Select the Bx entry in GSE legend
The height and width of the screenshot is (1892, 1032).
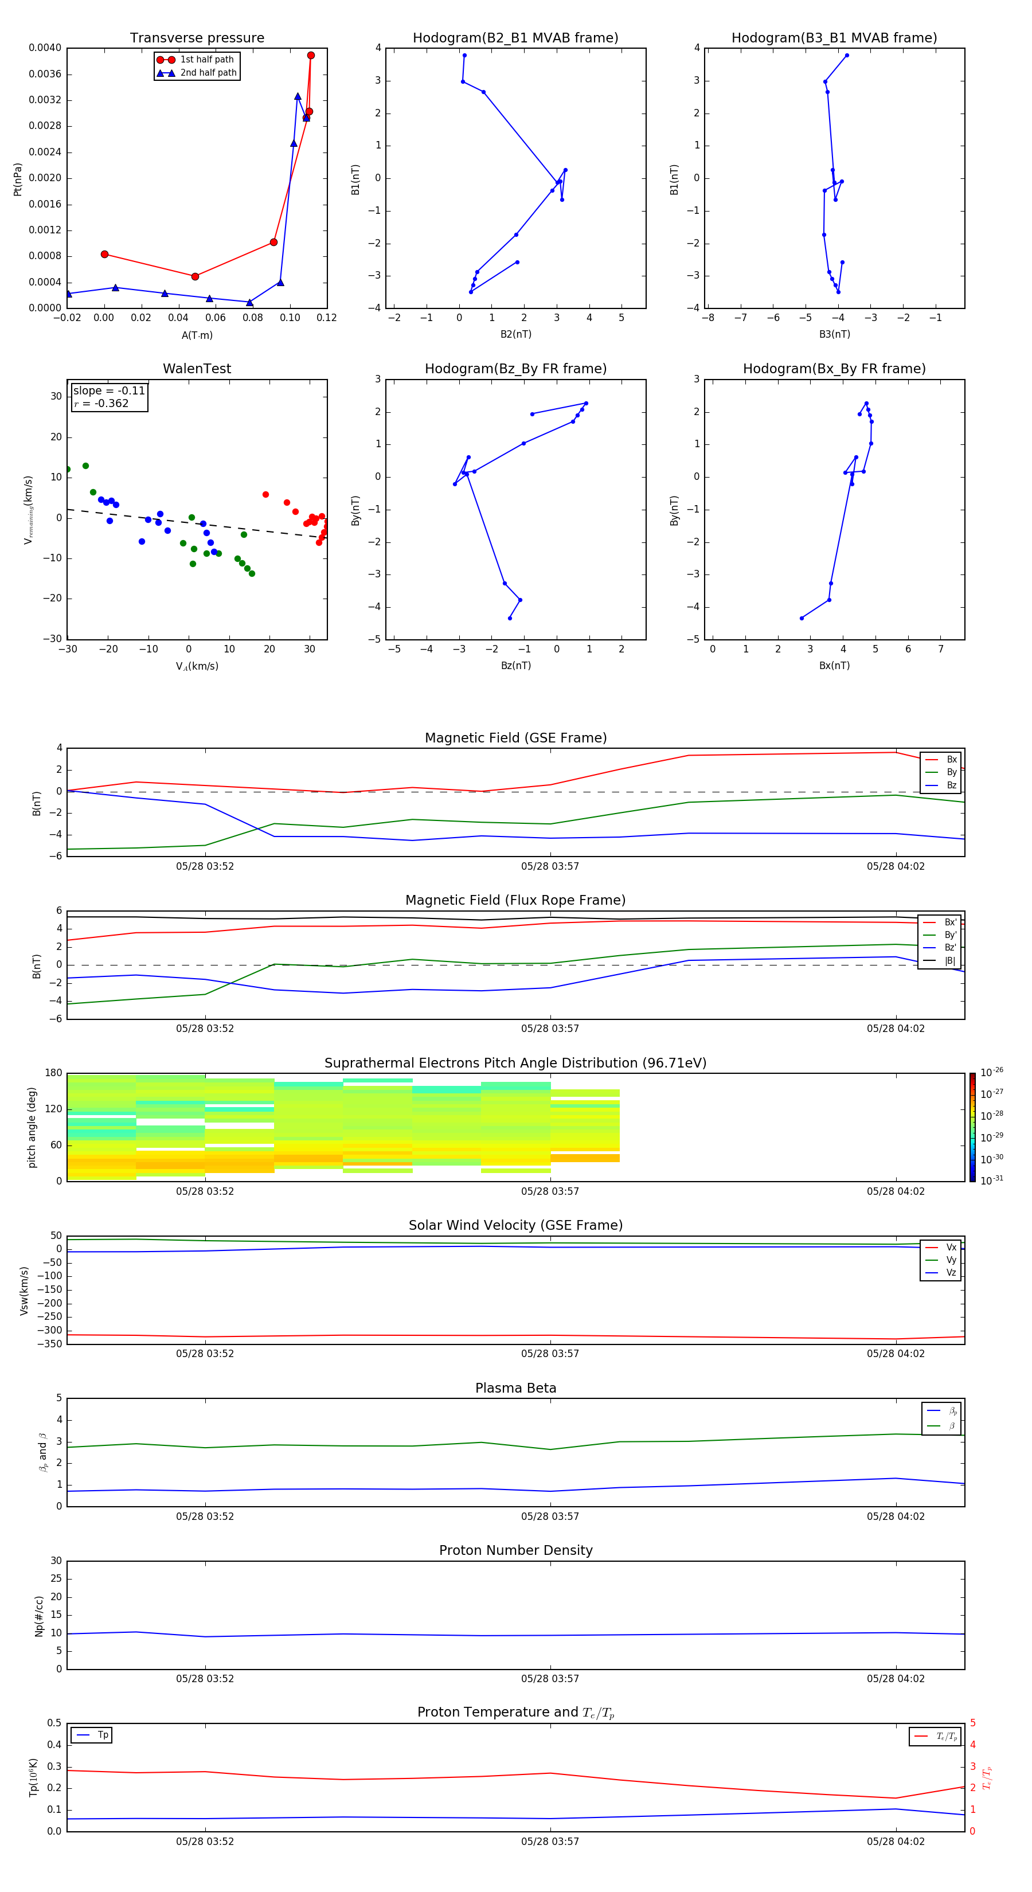(x=941, y=760)
